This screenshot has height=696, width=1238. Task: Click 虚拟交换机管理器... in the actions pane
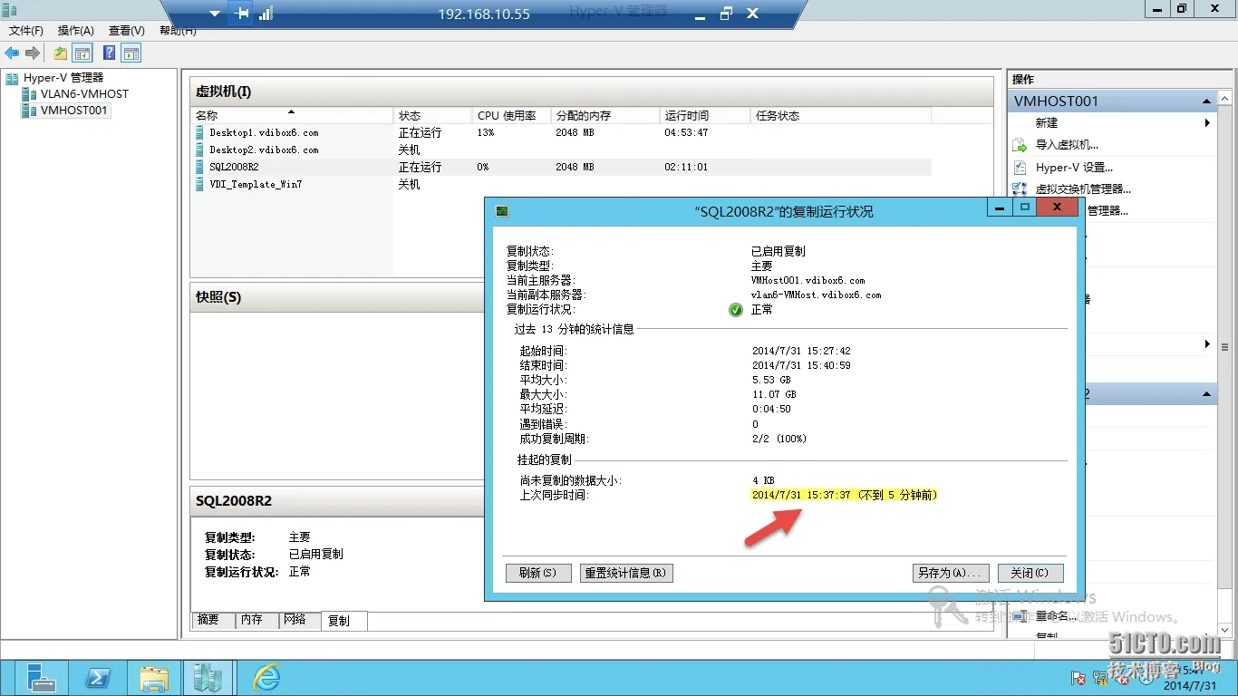pos(1083,189)
